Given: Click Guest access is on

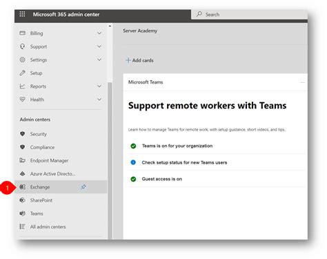Looking at the screenshot, I should tap(161, 179).
